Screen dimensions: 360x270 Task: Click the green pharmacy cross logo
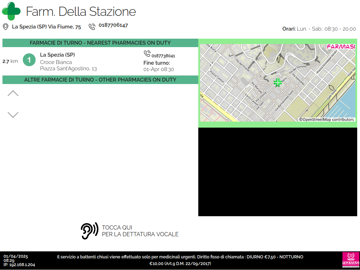(x=11, y=11)
